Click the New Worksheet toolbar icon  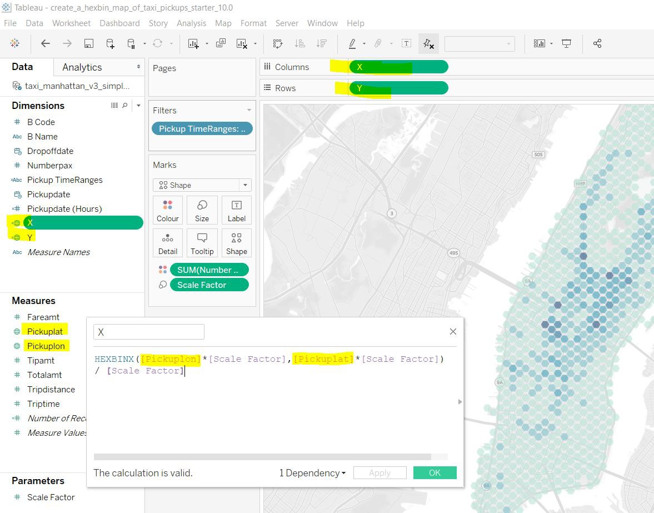193,43
